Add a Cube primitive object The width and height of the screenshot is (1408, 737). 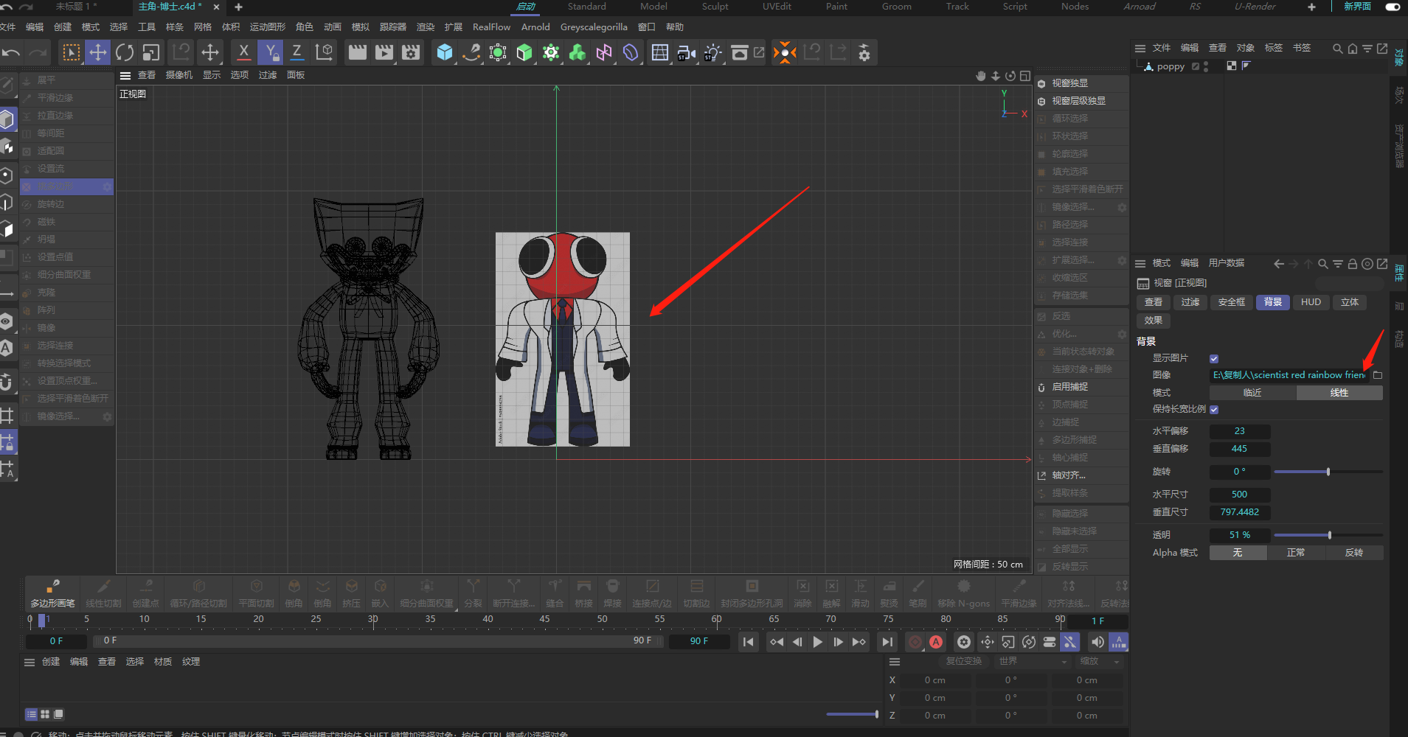tap(445, 52)
